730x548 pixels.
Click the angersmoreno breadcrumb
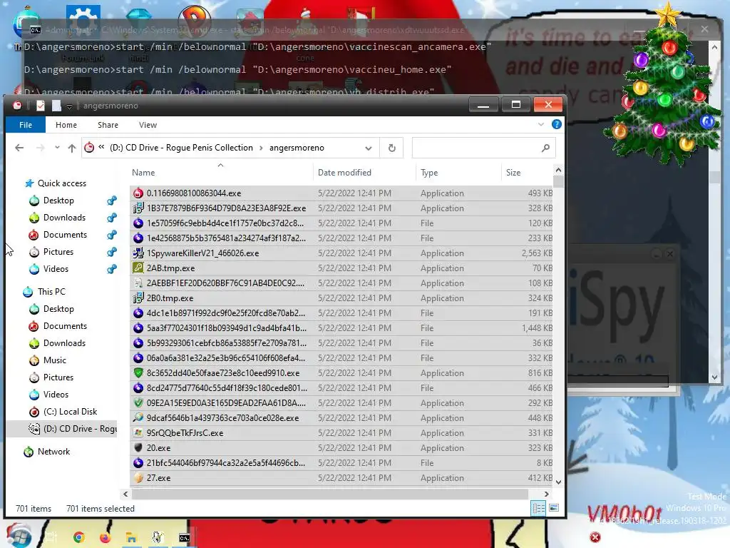click(297, 148)
